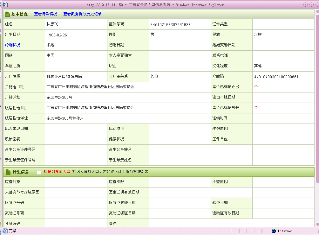Open the 查看特殊情况 link
Screen dimensions: 319x235
(x=45, y=14)
